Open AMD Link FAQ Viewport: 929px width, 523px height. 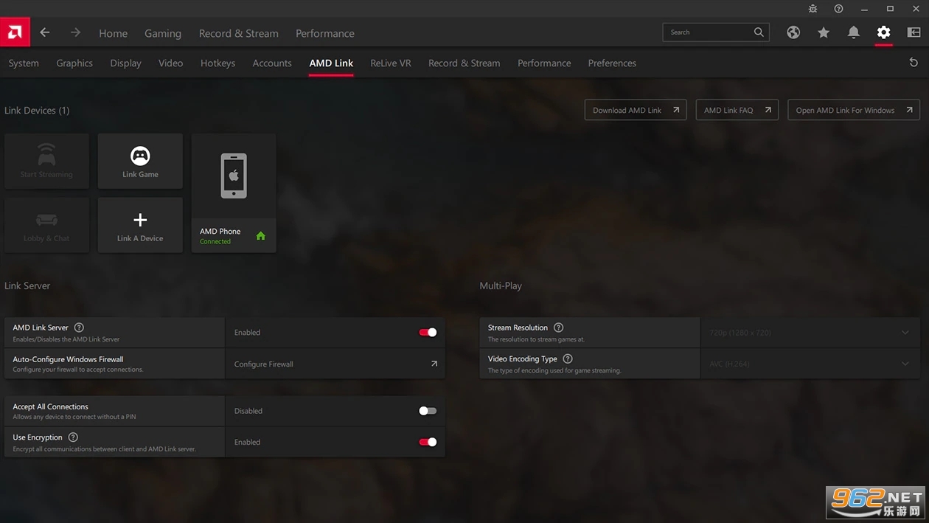tap(737, 110)
